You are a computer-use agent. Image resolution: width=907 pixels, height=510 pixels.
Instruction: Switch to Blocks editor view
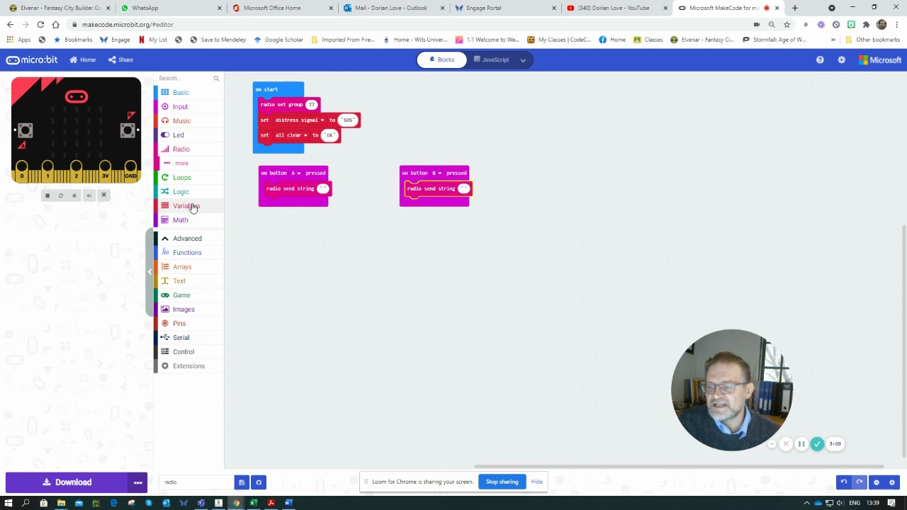tap(441, 59)
